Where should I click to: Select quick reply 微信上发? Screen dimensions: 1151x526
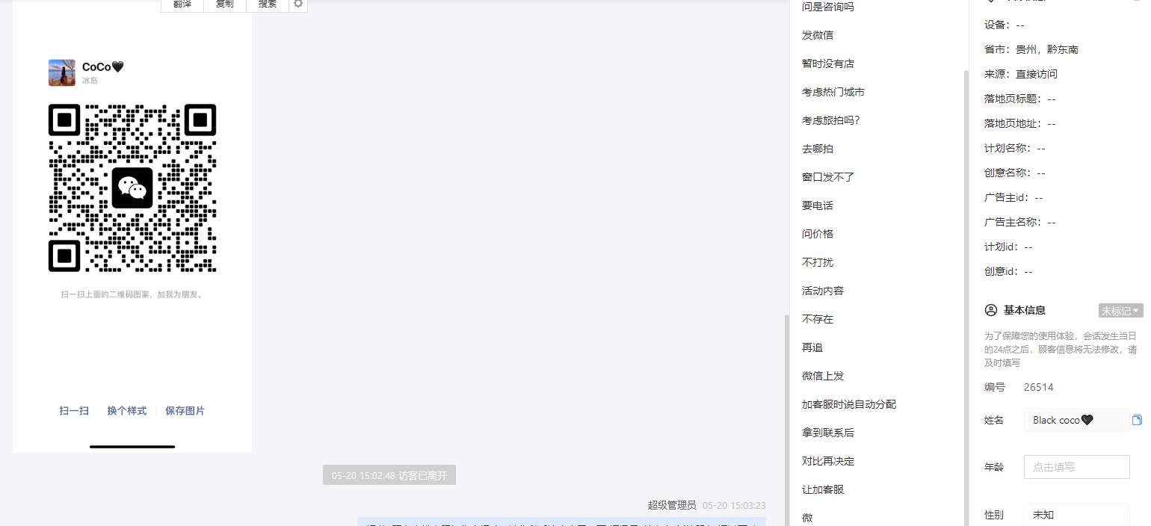[823, 376]
